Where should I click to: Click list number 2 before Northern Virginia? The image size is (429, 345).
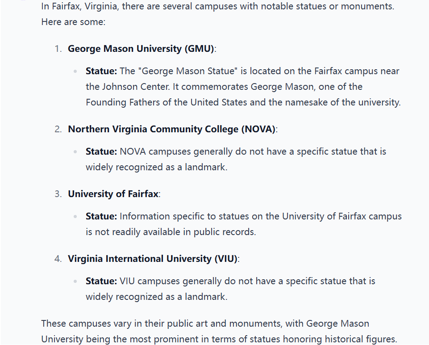click(x=58, y=129)
